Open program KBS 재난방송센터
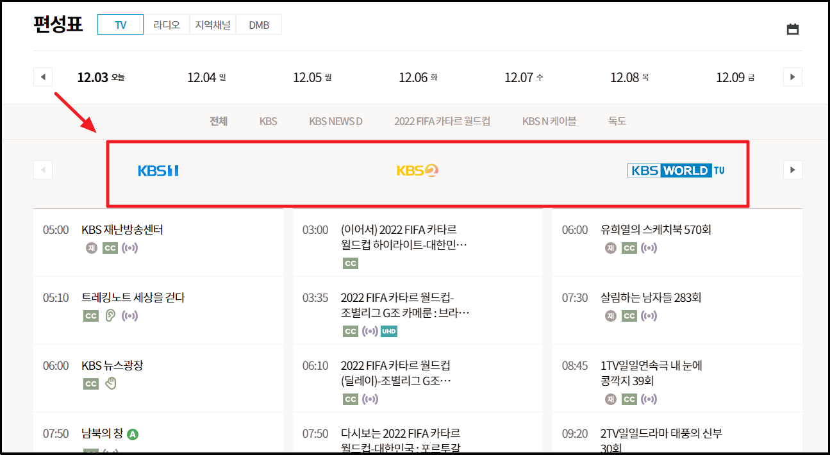Screen dimensions: 830x455 click(122, 229)
